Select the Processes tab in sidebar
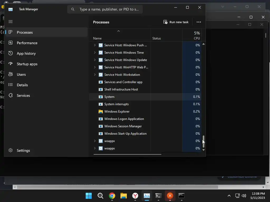The image size is (270, 202). [x=46, y=32]
